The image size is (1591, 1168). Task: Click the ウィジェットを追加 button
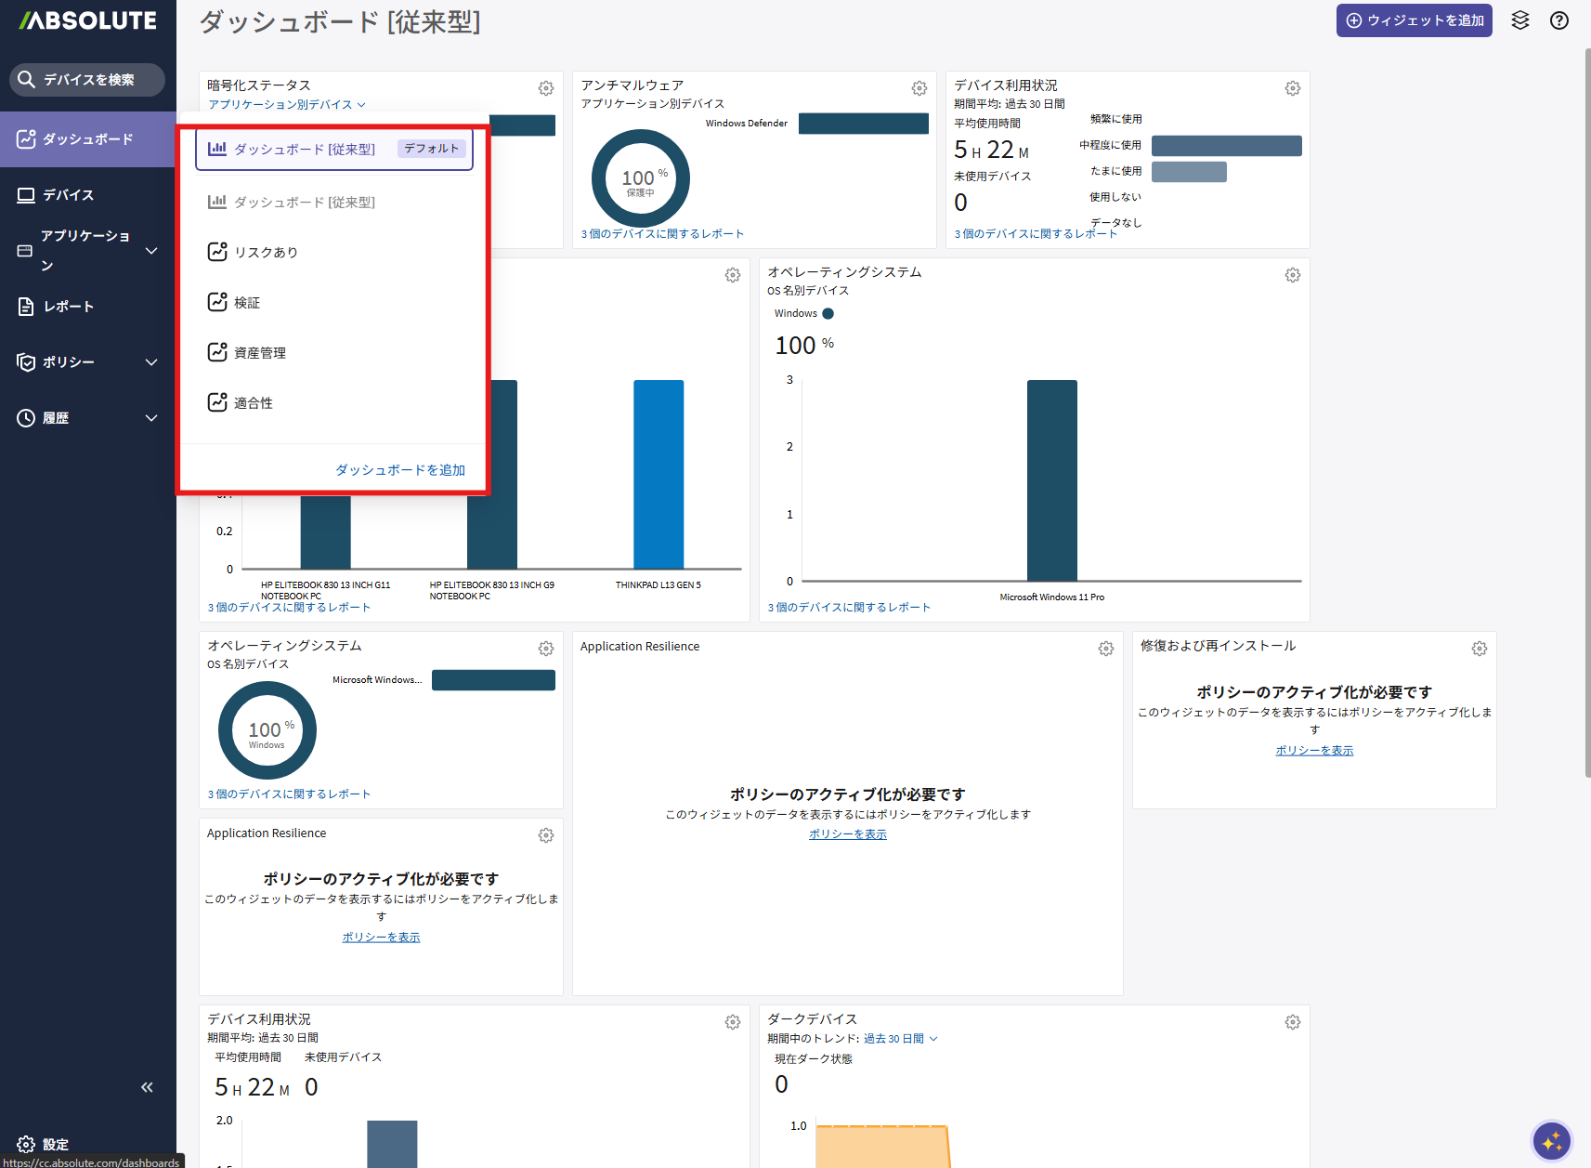[1414, 20]
